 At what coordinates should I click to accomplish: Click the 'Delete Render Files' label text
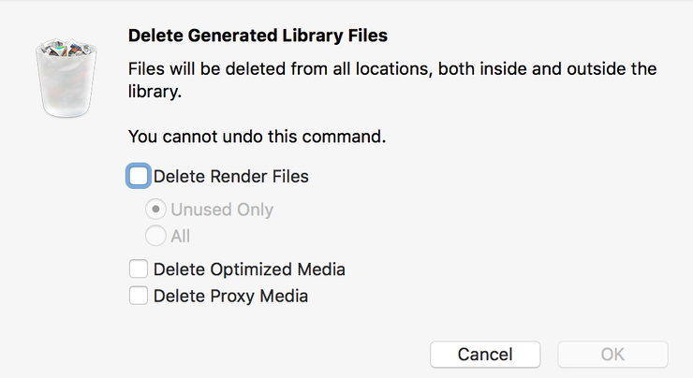[x=230, y=176]
